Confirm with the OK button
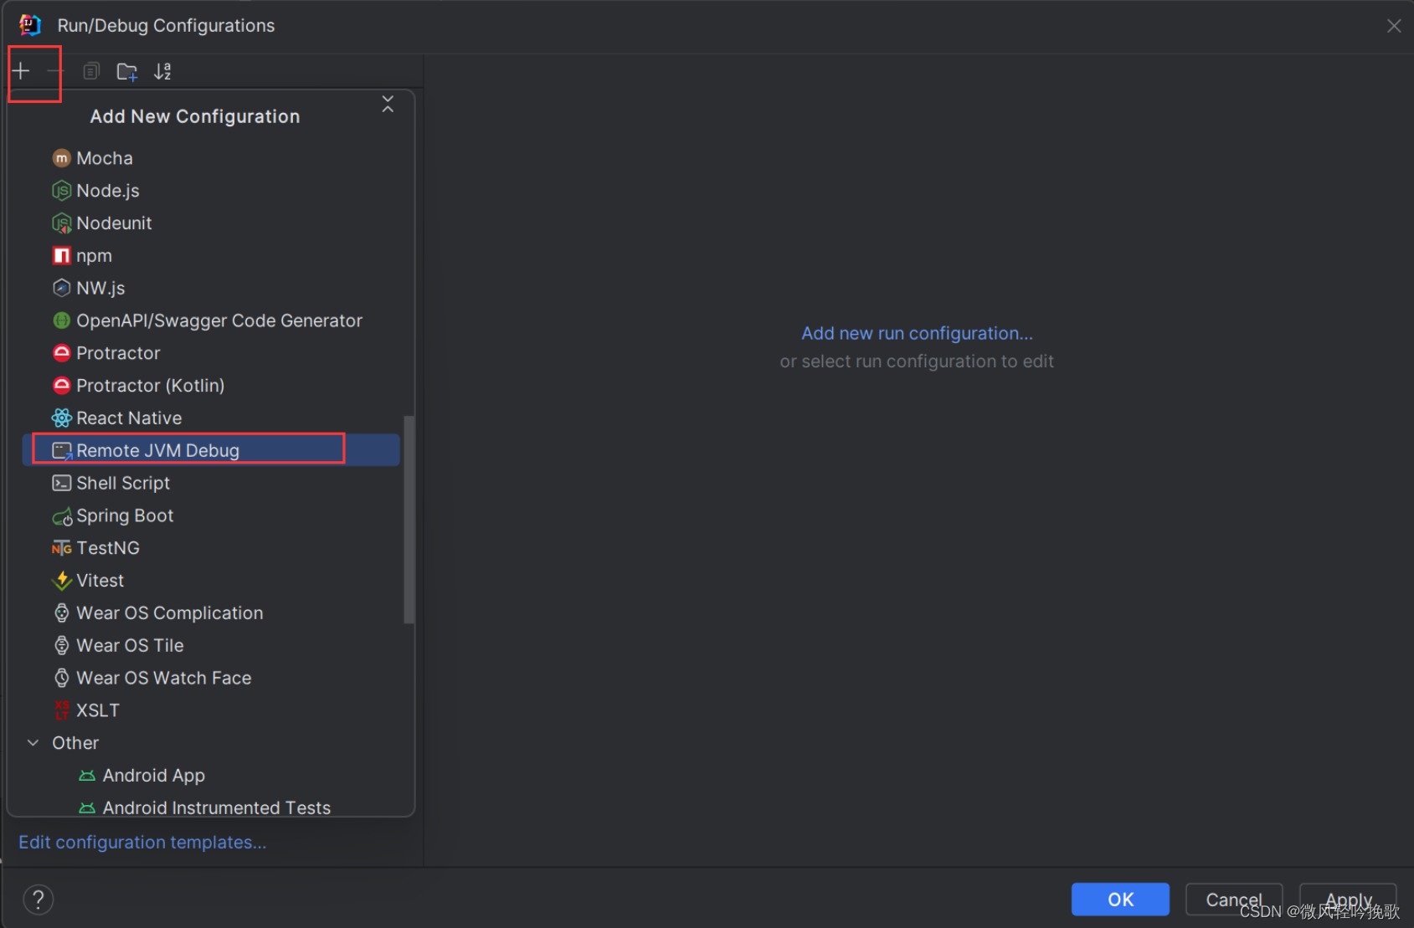Screen dimensions: 1414x928 pos(1120,900)
